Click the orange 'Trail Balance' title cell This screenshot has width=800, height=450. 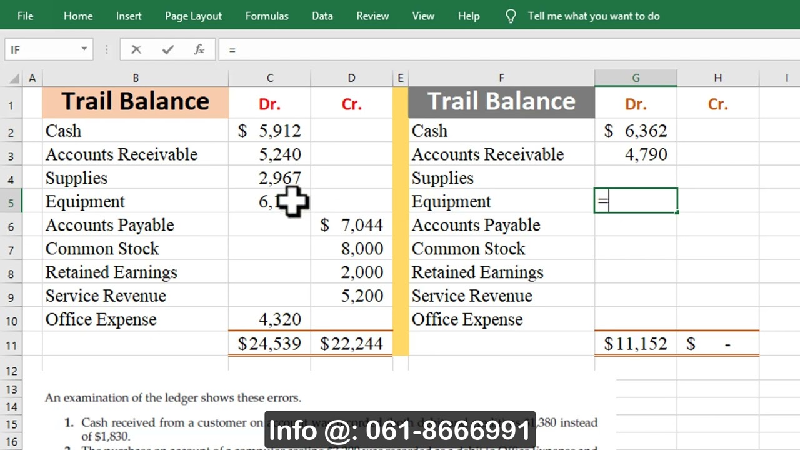[x=135, y=102]
